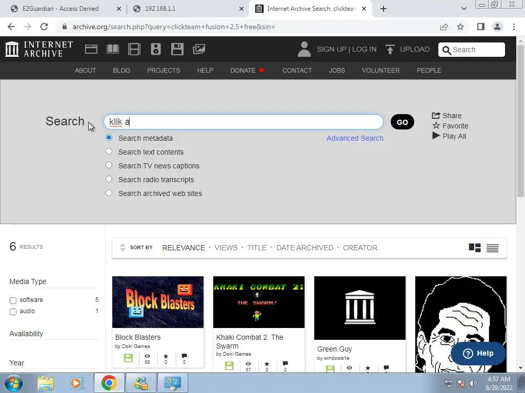Click the user avatar icon
The image size is (525, 393).
coord(304,49)
